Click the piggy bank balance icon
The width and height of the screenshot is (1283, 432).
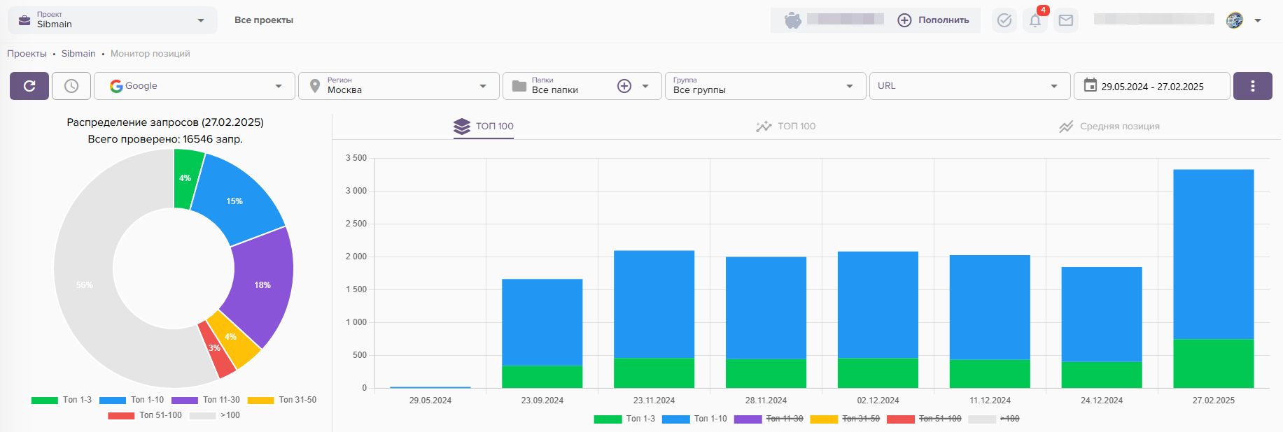pos(792,20)
